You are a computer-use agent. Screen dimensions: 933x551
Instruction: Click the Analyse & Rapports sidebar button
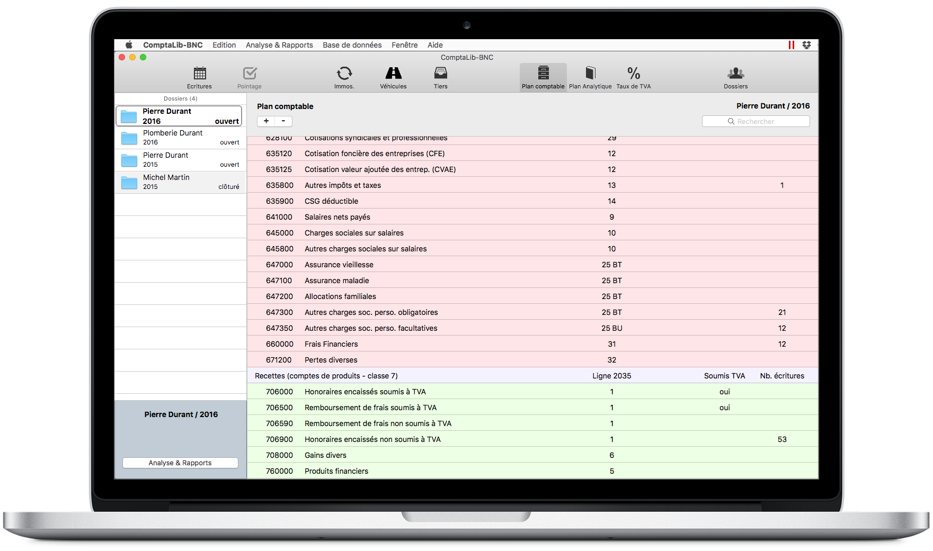pyautogui.click(x=180, y=463)
